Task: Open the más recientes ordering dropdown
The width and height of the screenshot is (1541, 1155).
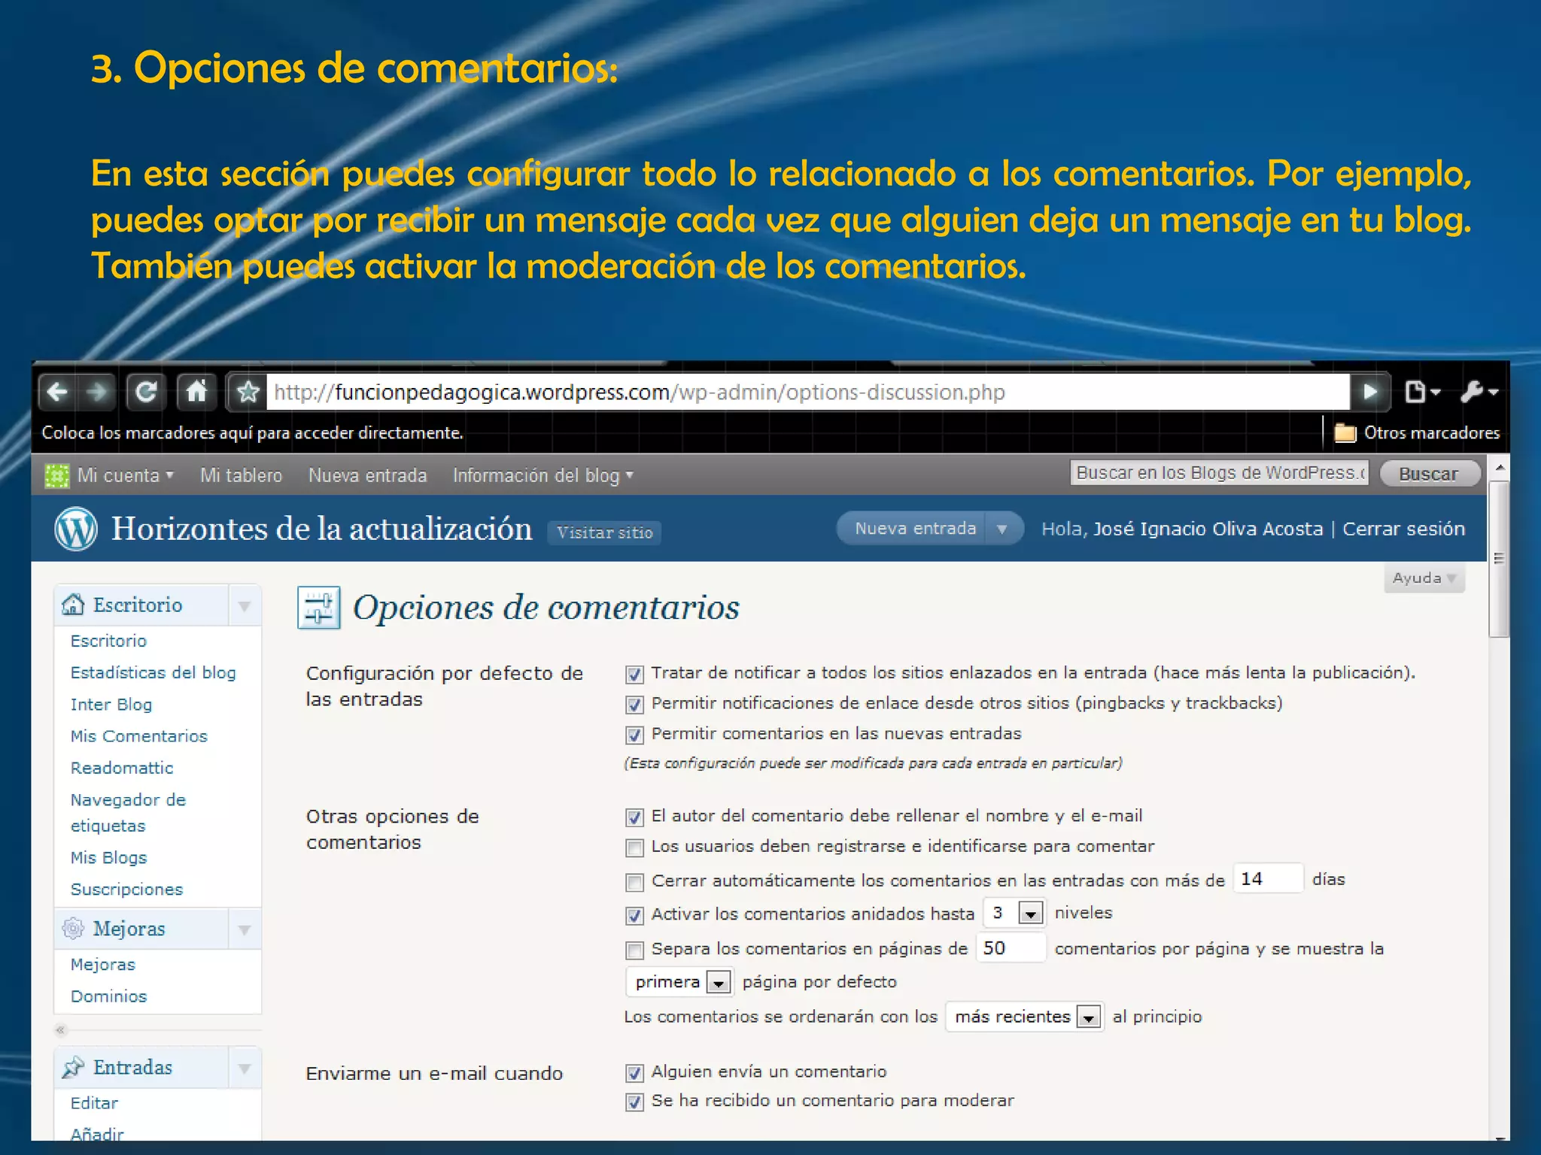Action: (1024, 1017)
